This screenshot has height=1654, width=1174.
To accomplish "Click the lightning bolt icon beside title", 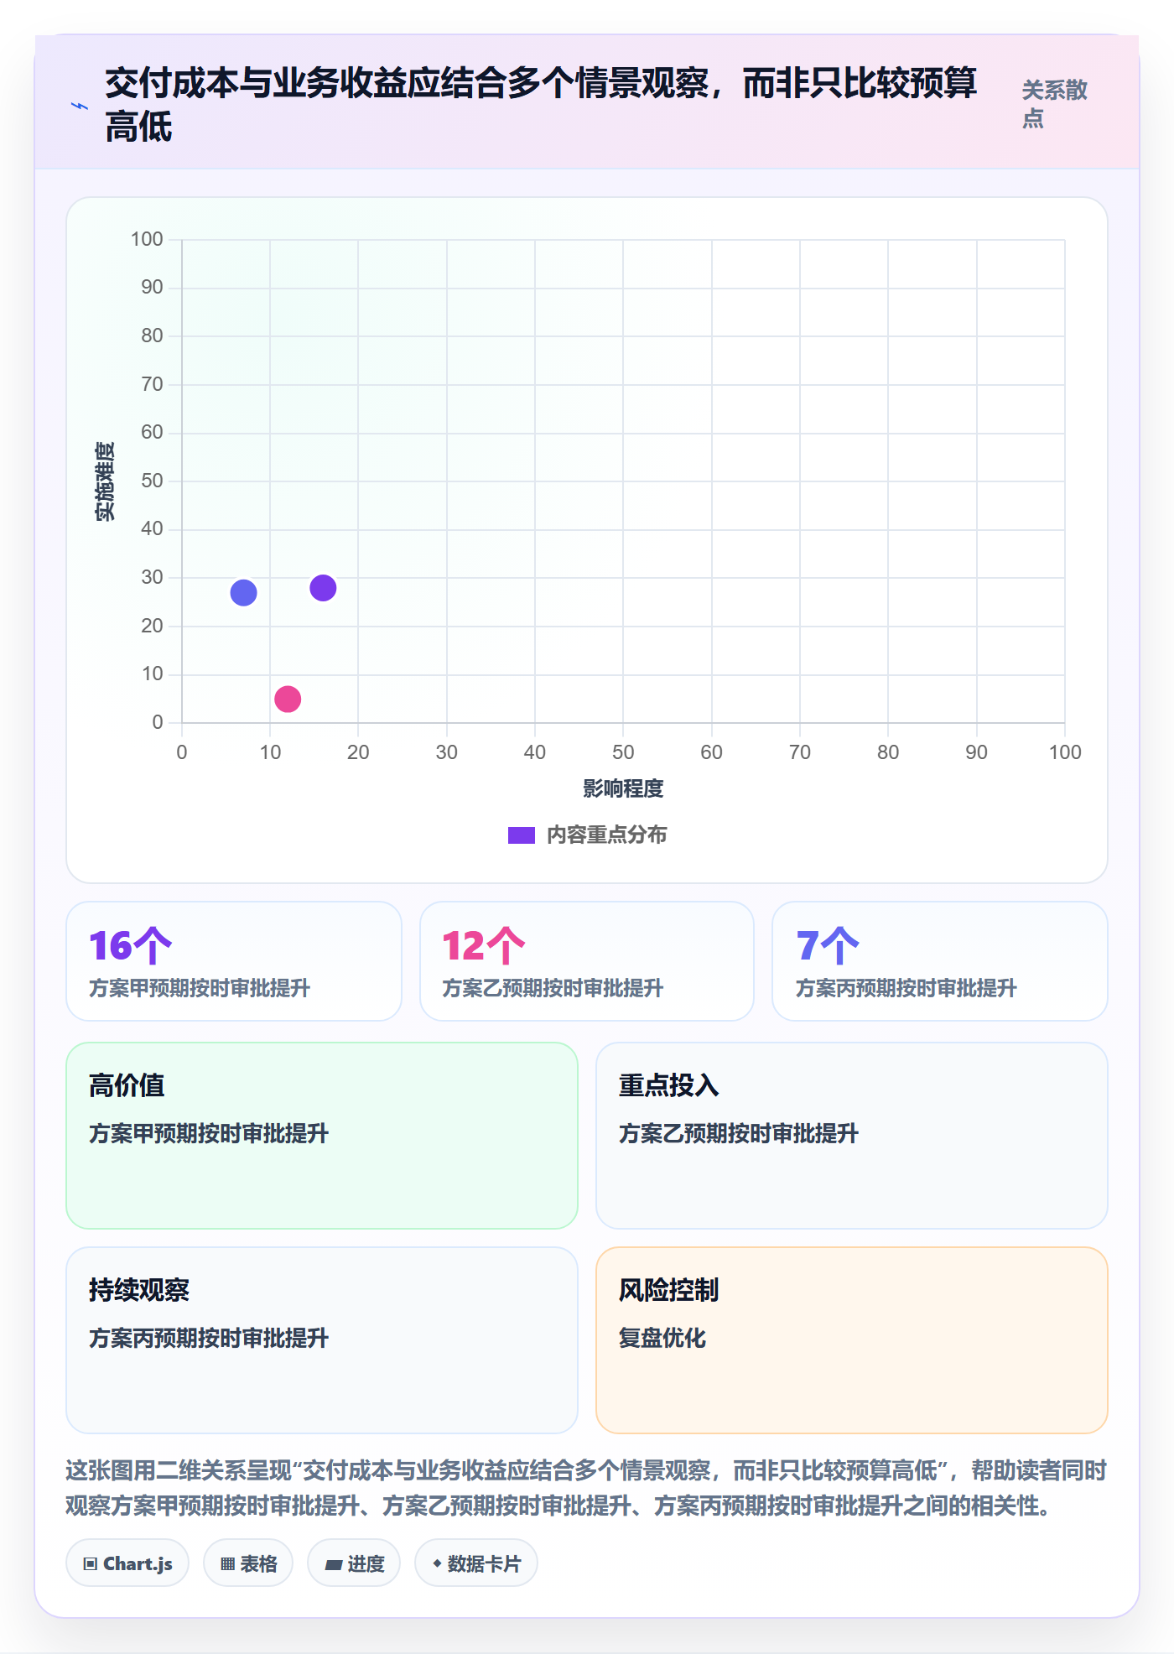I will pyautogui.click(x=80, y=106).
